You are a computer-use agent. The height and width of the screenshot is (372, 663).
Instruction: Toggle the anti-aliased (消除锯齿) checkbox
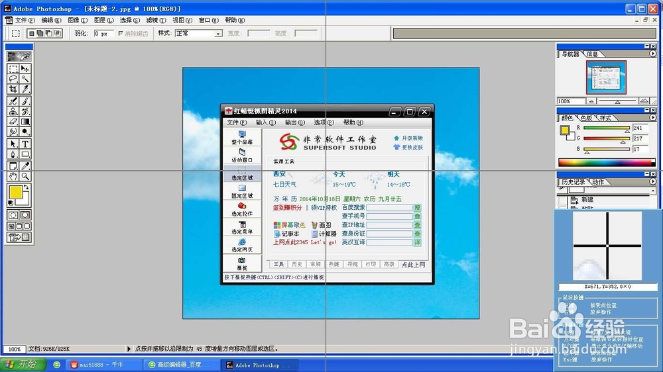[121, 33]
